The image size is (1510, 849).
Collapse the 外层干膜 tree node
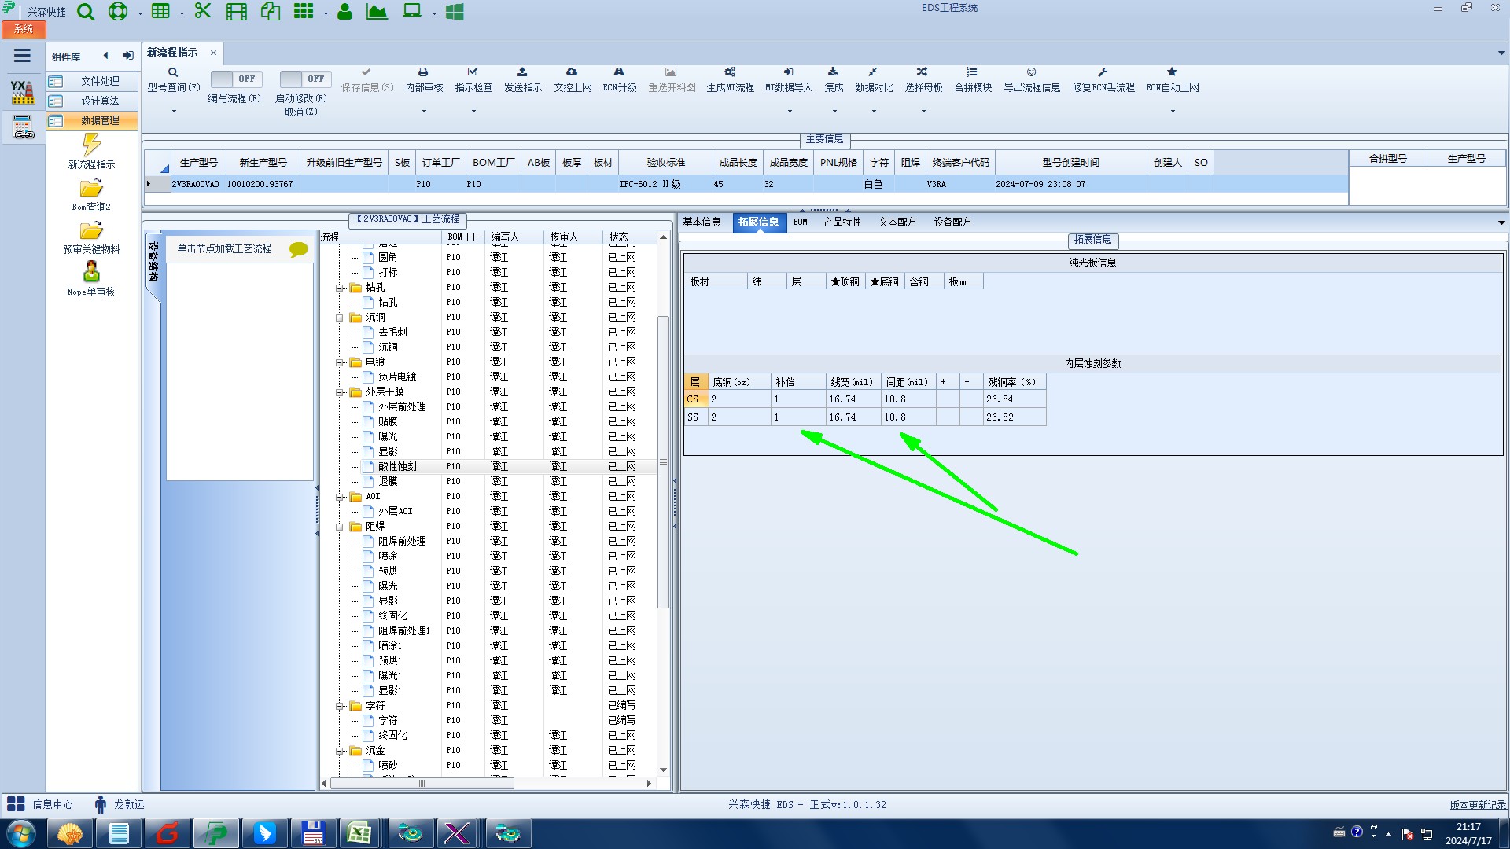[x=340, y=392]
